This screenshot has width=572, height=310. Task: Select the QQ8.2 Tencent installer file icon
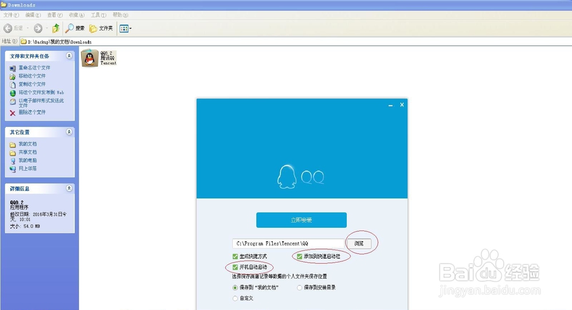[90, 58]
